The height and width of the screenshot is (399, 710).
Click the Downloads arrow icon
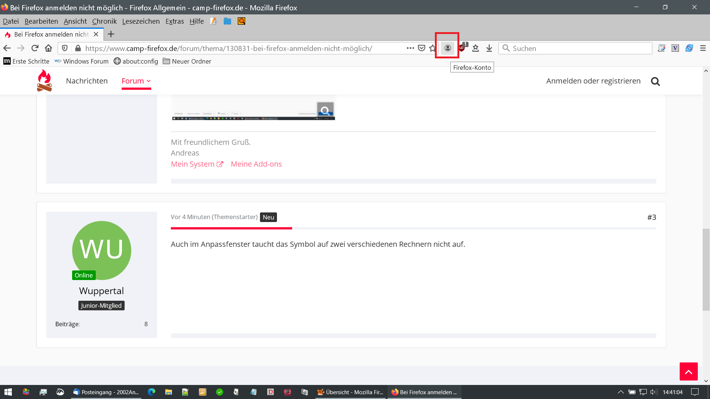click(x=489, y=48)
